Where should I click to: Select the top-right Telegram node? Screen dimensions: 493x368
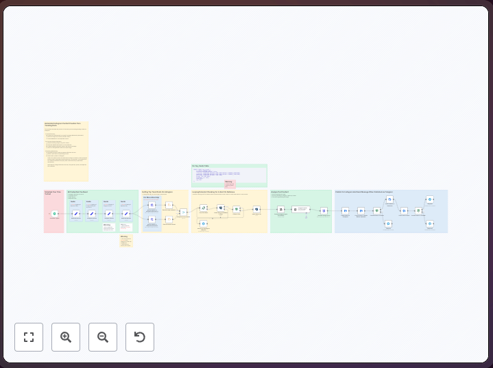[x=430, y=199]
